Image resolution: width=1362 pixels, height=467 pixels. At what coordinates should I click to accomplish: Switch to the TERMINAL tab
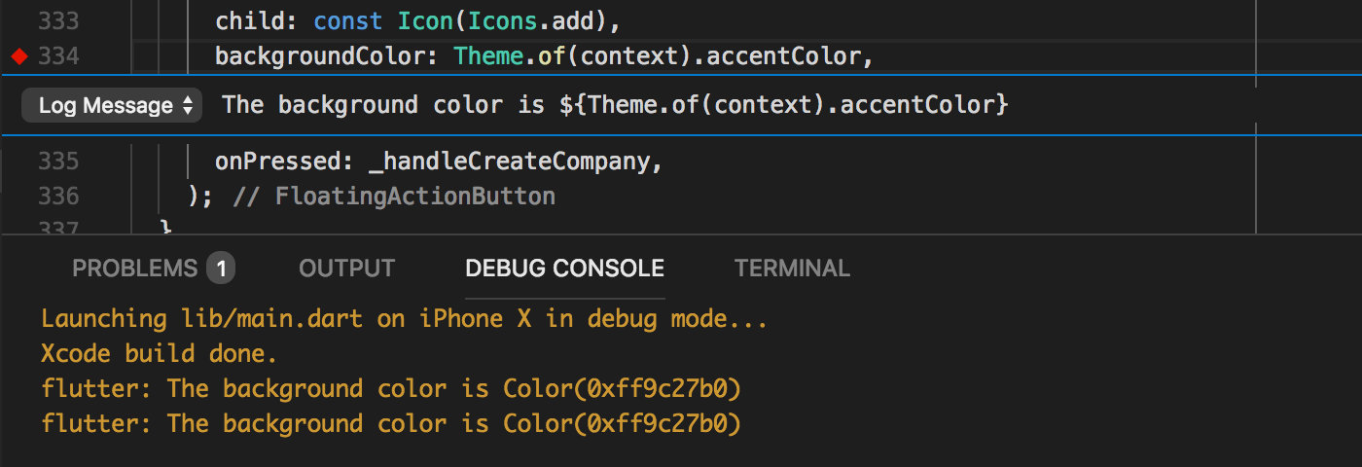point(792,269)
